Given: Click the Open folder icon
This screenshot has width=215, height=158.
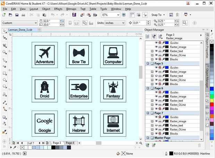Looking at the screenshot, I should 10,15.
